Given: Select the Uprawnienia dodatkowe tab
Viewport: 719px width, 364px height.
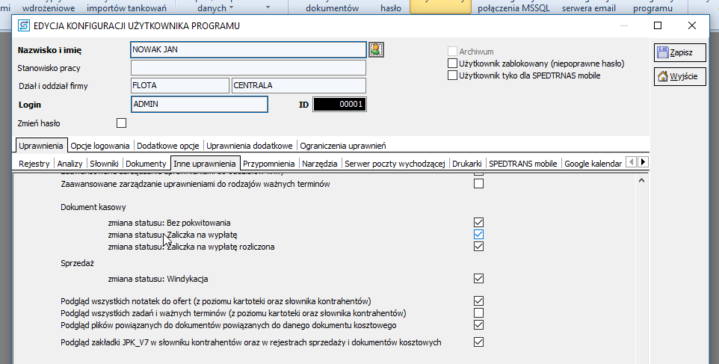Looking at the screenshot, I should 250,146.
